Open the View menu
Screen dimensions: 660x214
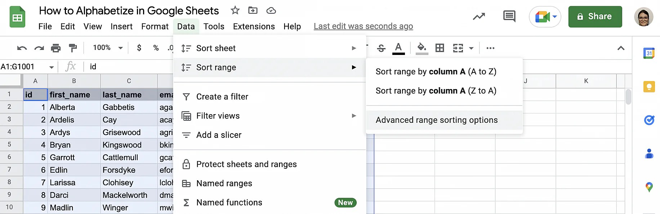tap(93, 27)
